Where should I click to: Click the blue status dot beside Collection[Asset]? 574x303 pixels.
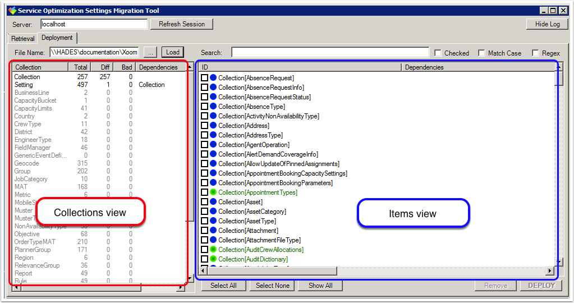[213, 202]
